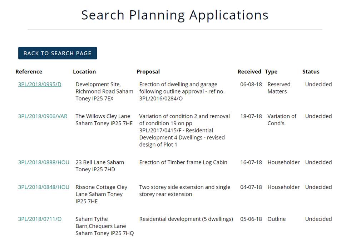Click the dwelling and garage proposal text

point(182,91)
